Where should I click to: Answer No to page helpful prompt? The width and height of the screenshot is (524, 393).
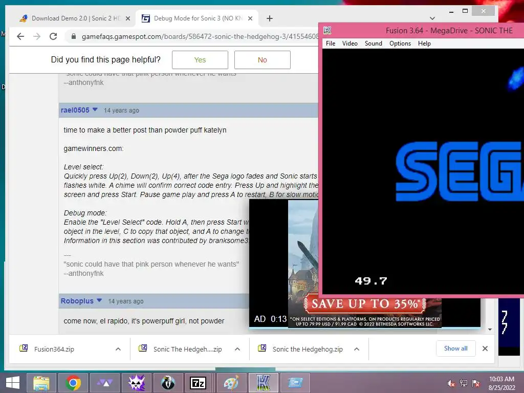(263, 60)
